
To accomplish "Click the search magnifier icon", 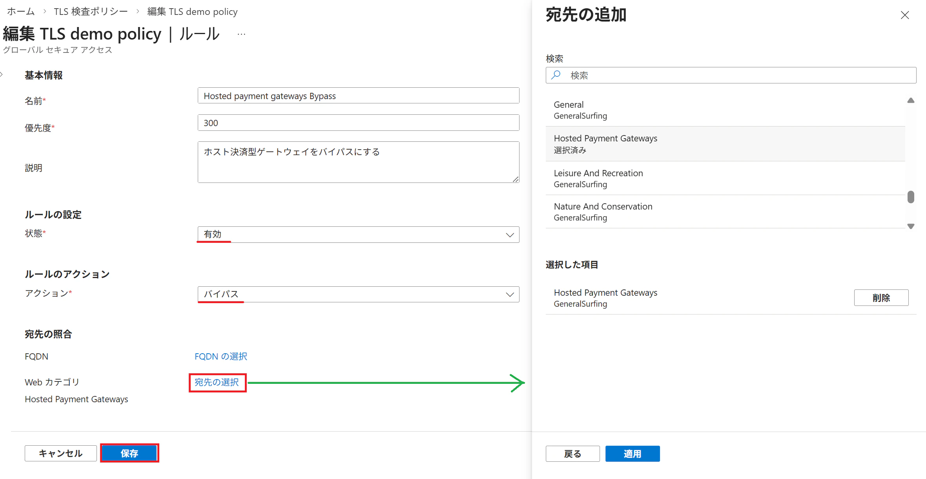I will [x=556, y=75].
